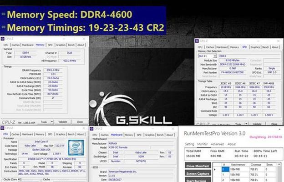Select the Caches tab in the SPD window

click(210, 47)
